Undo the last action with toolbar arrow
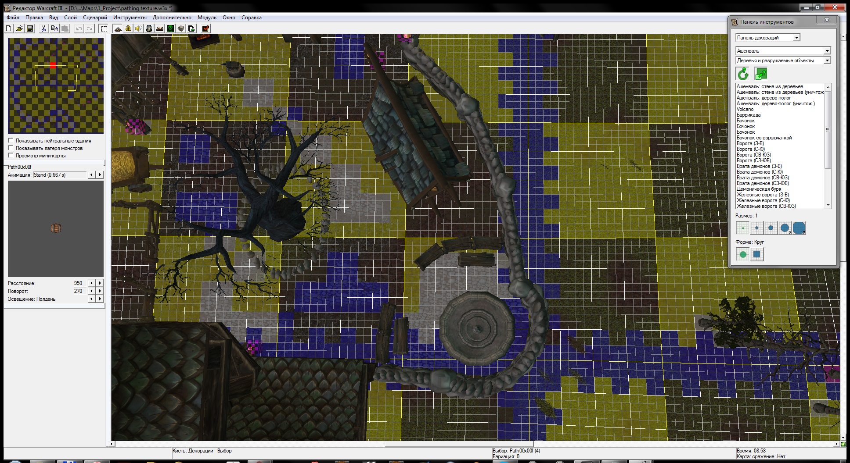This screenshot has width=850, height=463. [x=79, y=28]
